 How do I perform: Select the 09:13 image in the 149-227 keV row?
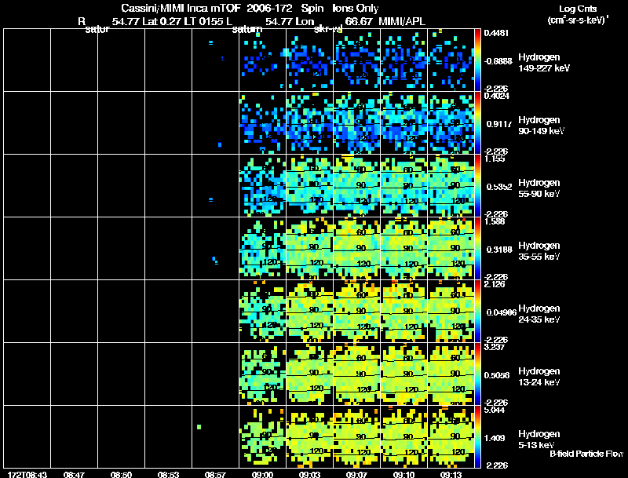(x=451, y=60)
